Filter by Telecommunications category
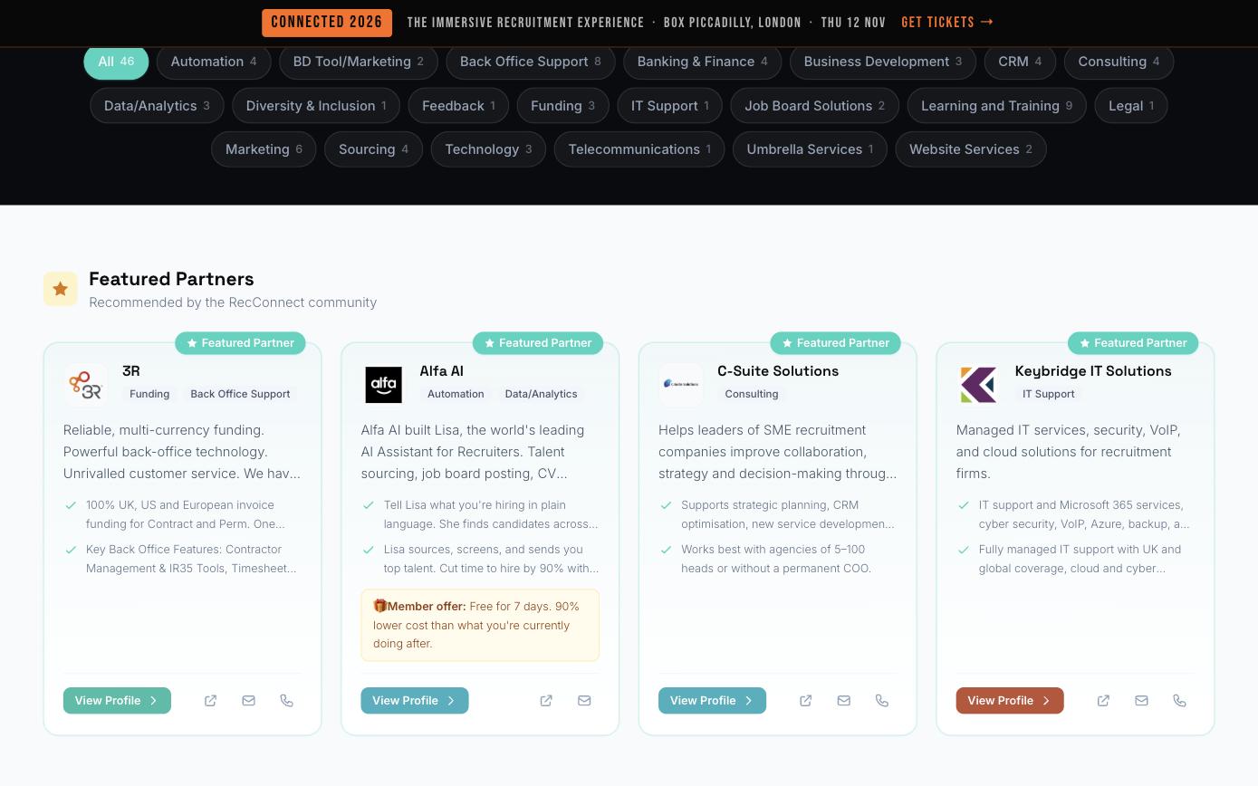The image size is (1258, 786). click(x=639, y=149)
